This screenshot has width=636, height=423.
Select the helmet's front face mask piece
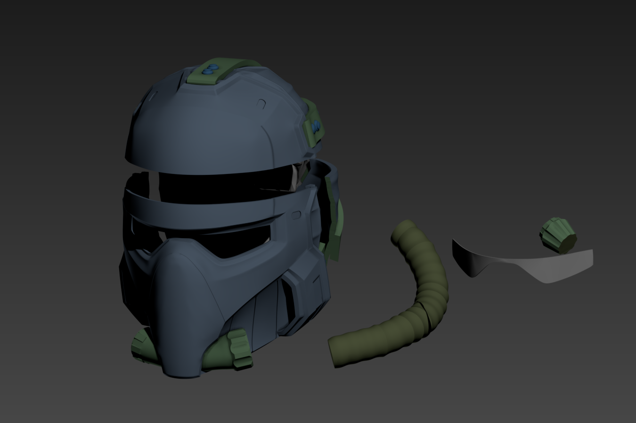click(x=188, y=302)
